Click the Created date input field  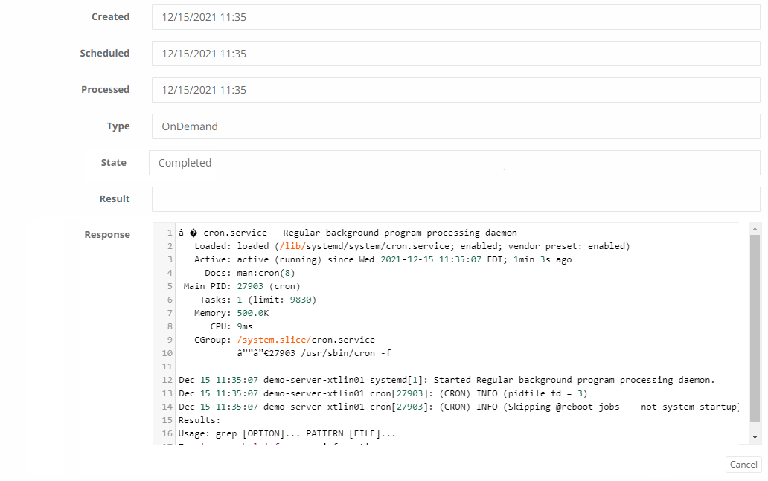click(454, 17)
